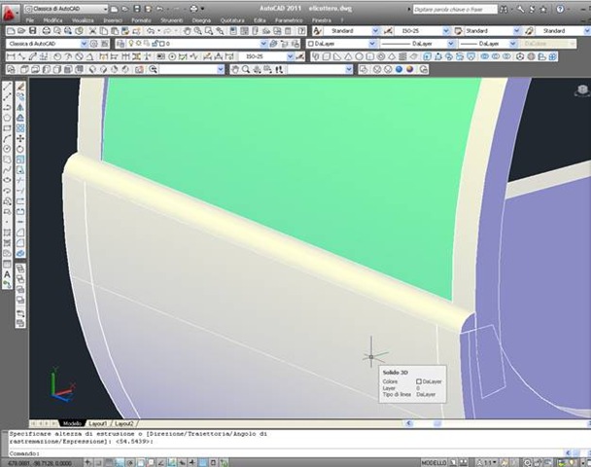Select the Move tool in modify toolbar

click(x=20, y=139)
